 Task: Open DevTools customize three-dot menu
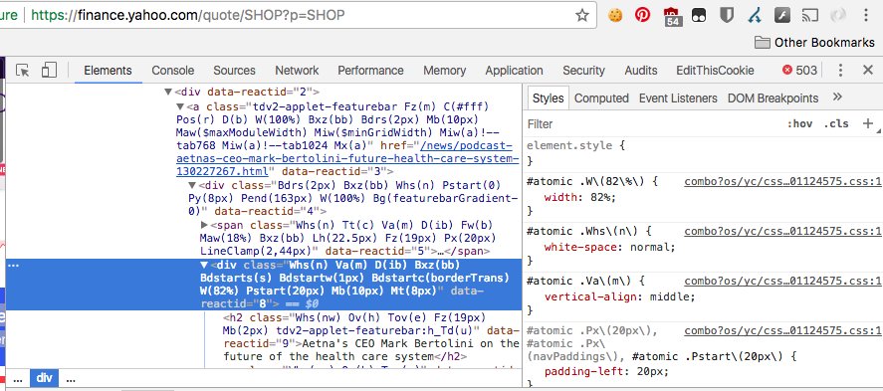pos(841,71)
